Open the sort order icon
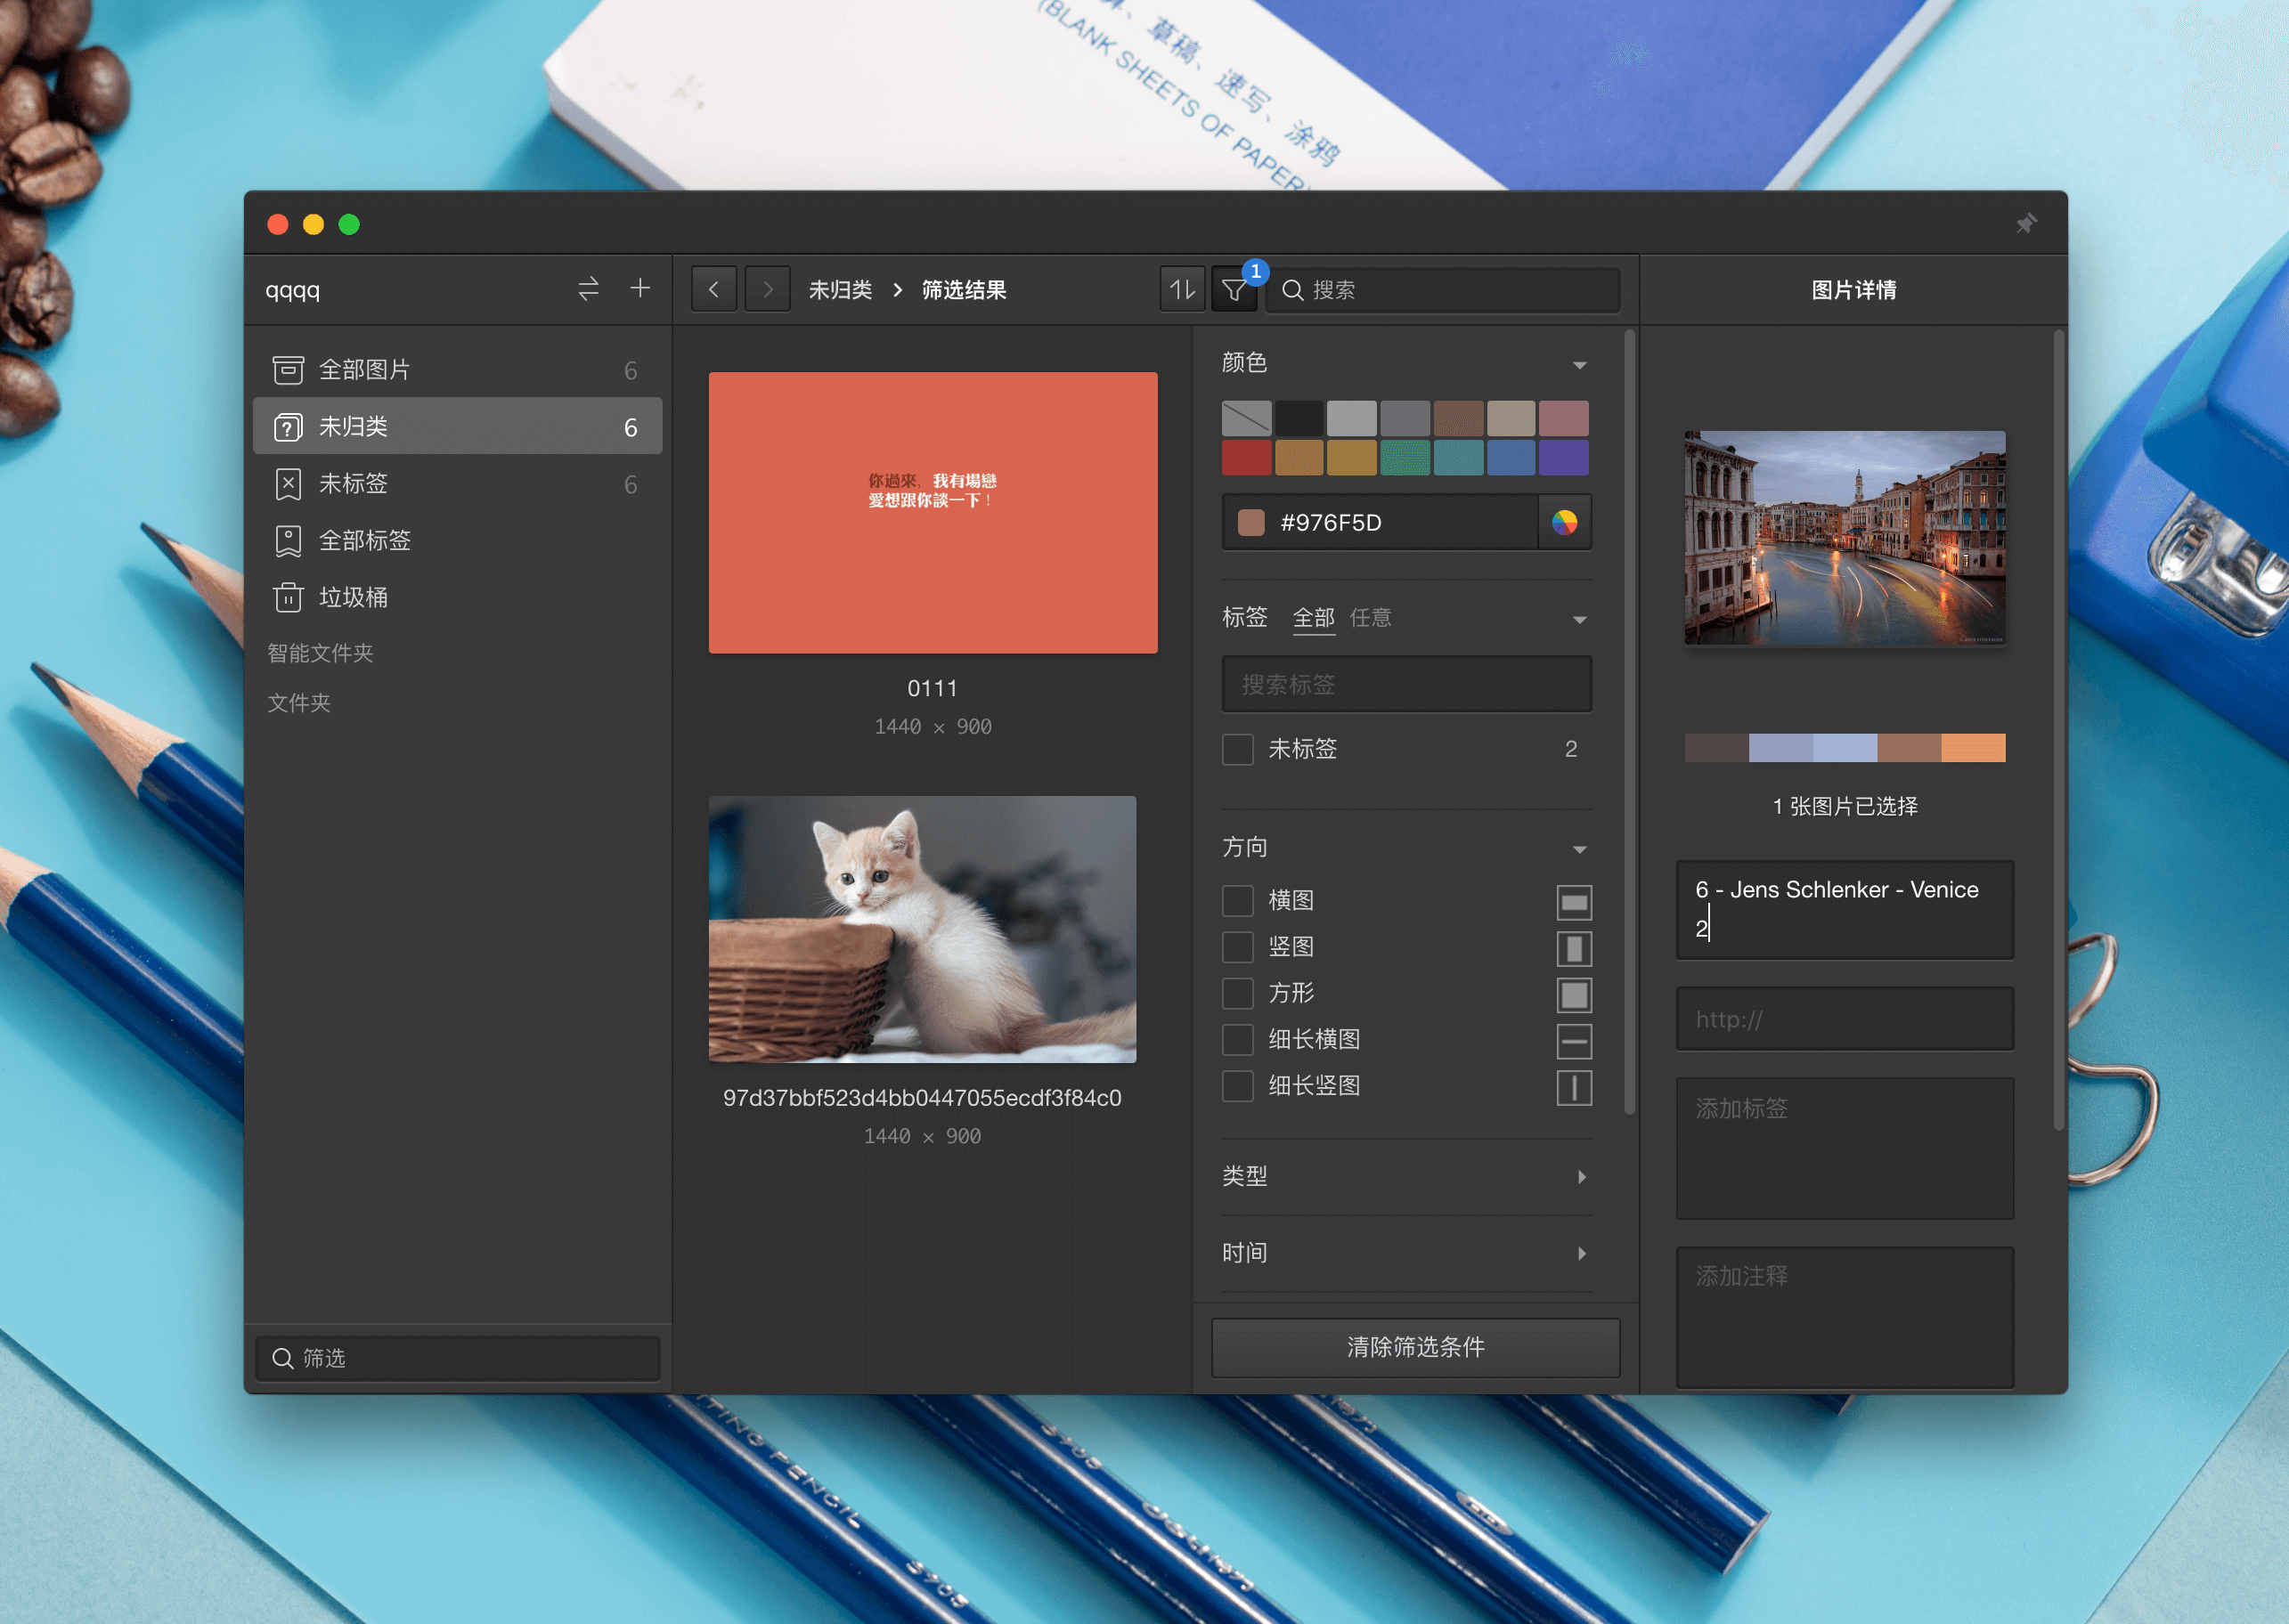2289x1624 pixels. (x=1183, y=290)
